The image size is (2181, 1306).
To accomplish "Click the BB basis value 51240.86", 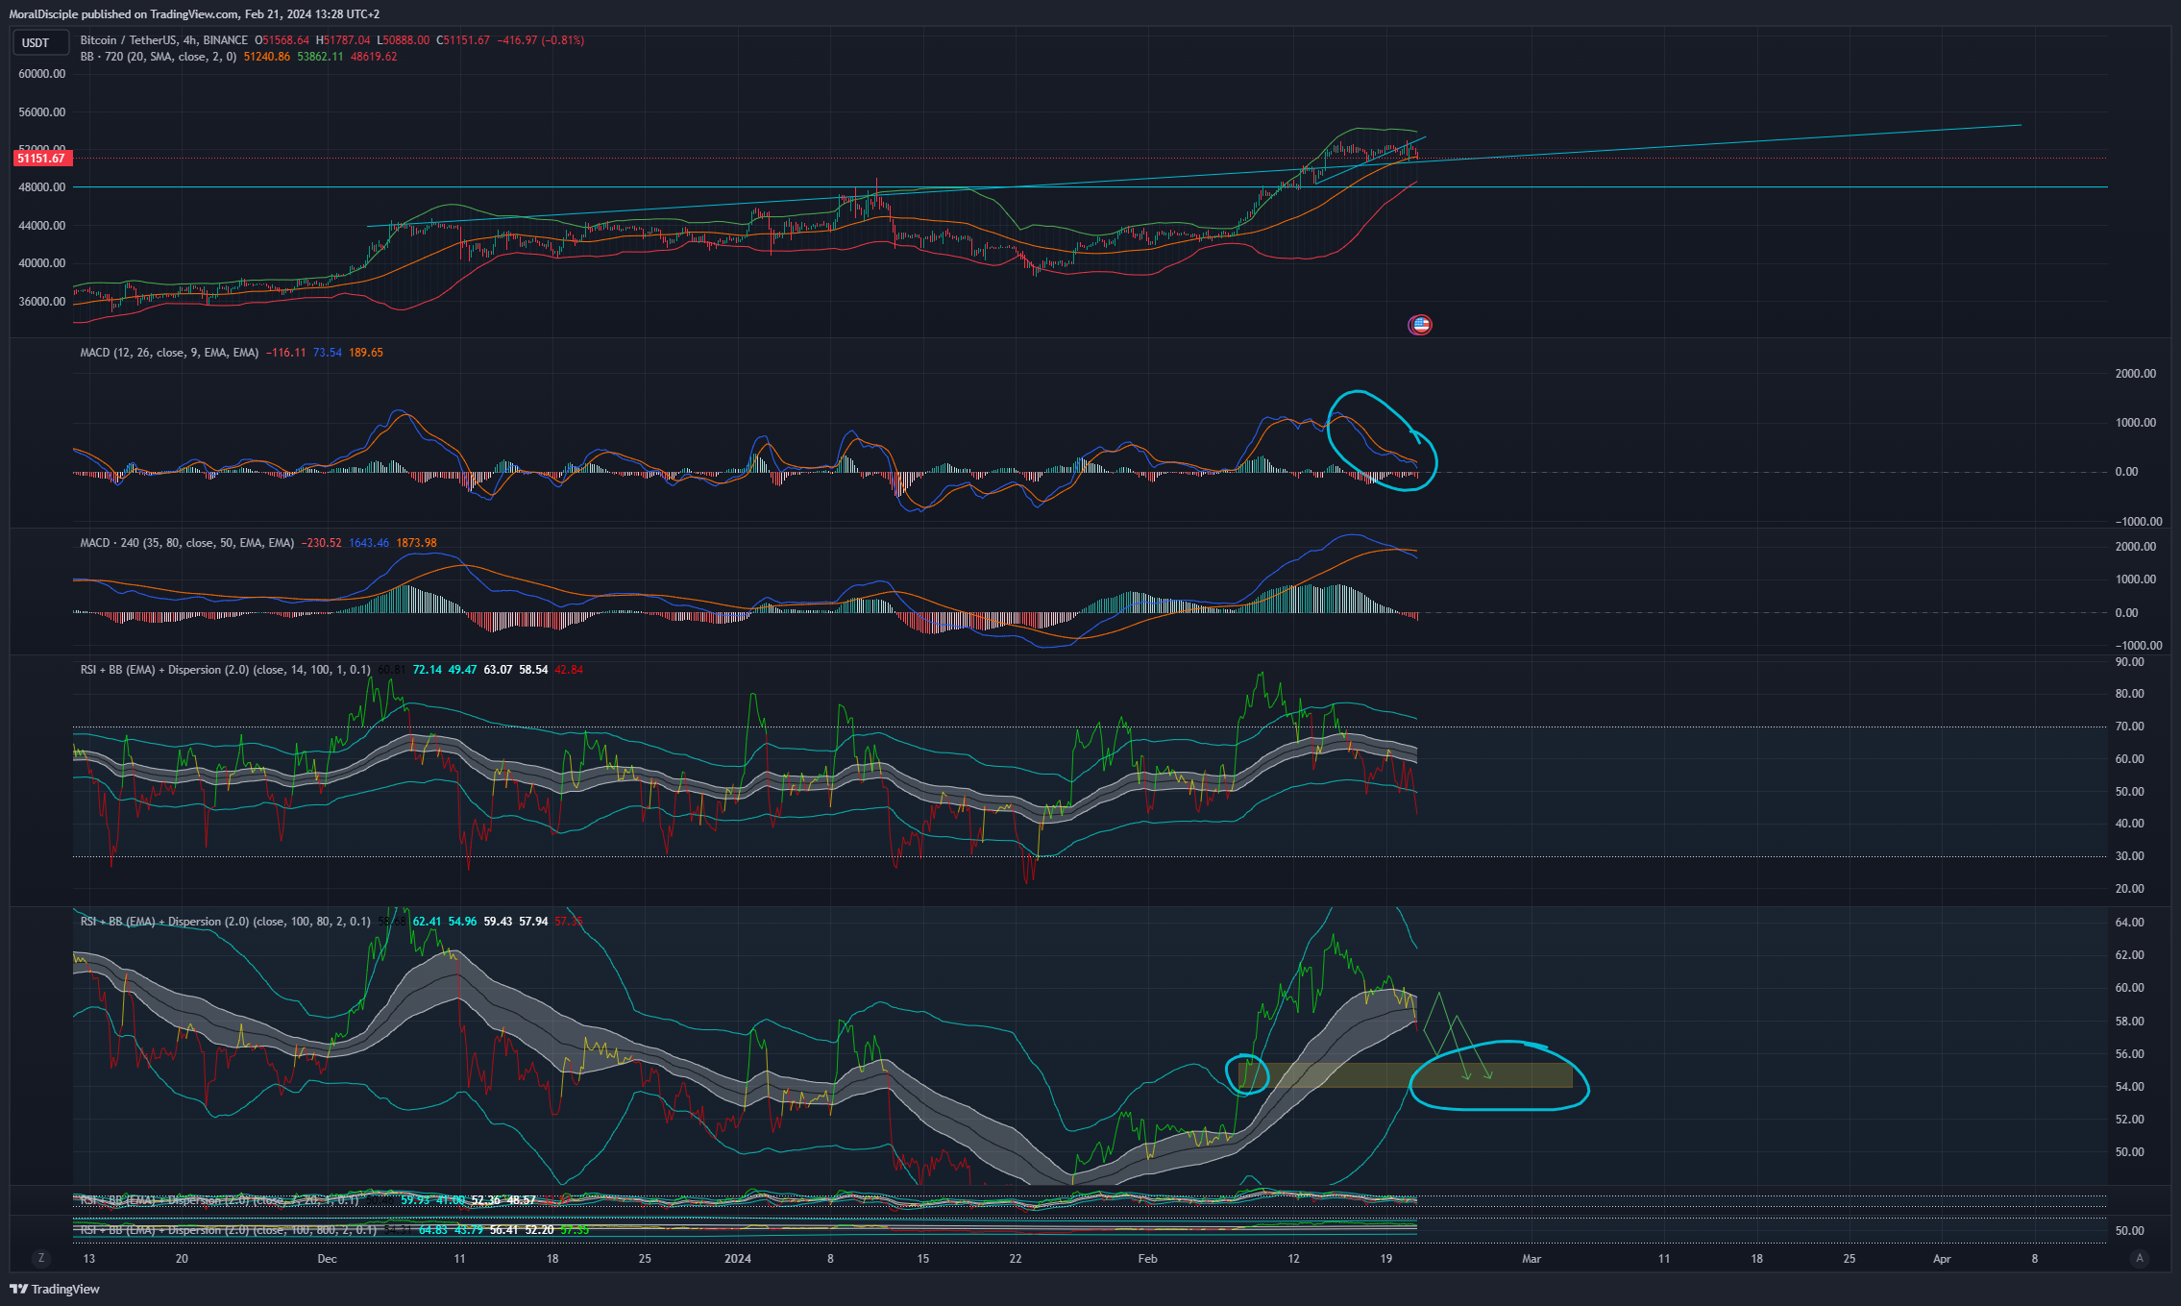I will pyautogui.click(x=267, y=57).
